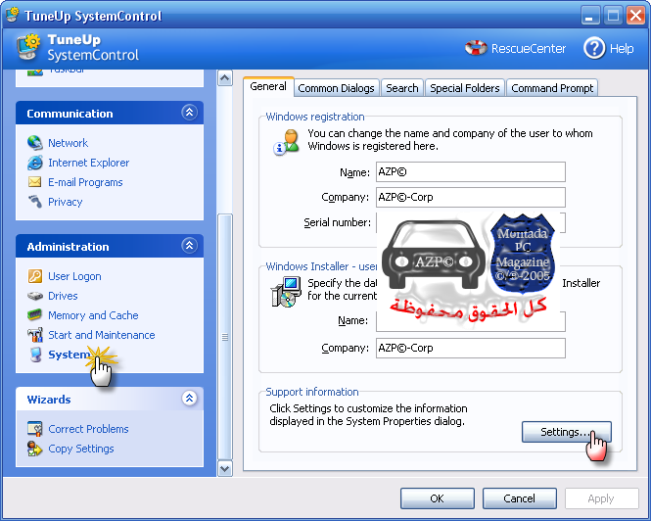651x521 pixels.
Task: Collapse the Wizards section
Action: tap(189, 398)
